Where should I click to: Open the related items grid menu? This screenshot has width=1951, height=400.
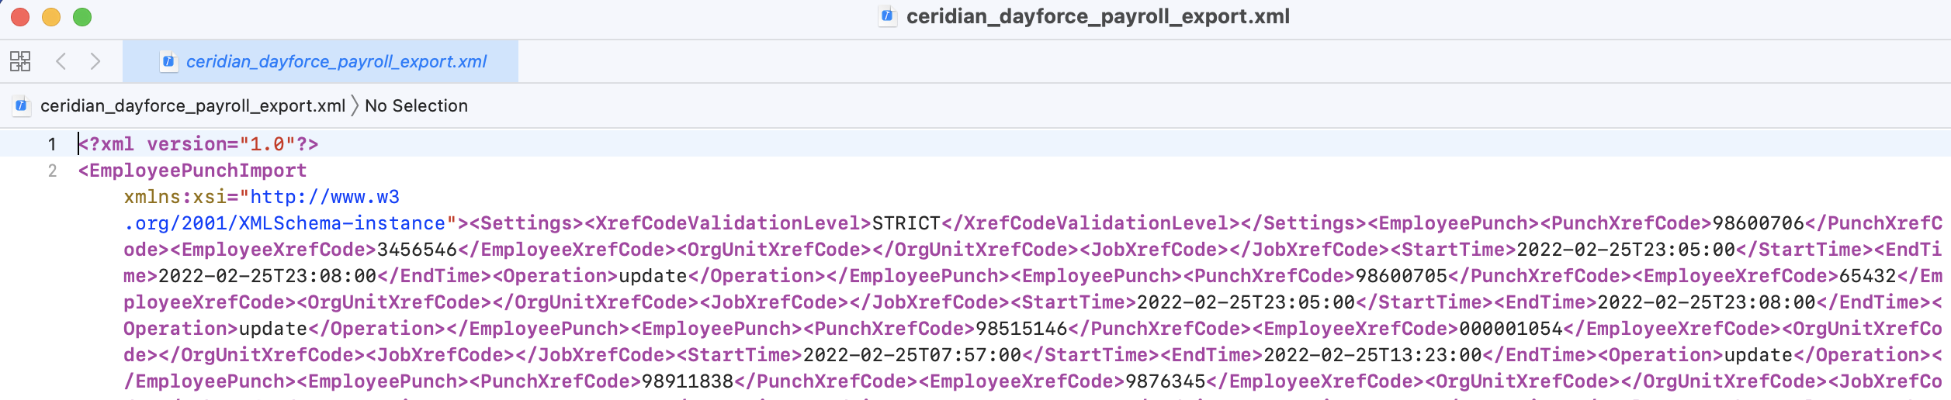click(x=20, y=61)
